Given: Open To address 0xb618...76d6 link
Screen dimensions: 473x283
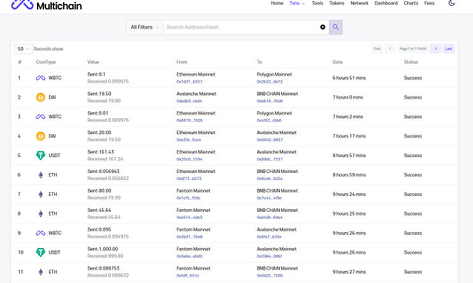Looking at the screenshot, I should [x=270, y=101].
